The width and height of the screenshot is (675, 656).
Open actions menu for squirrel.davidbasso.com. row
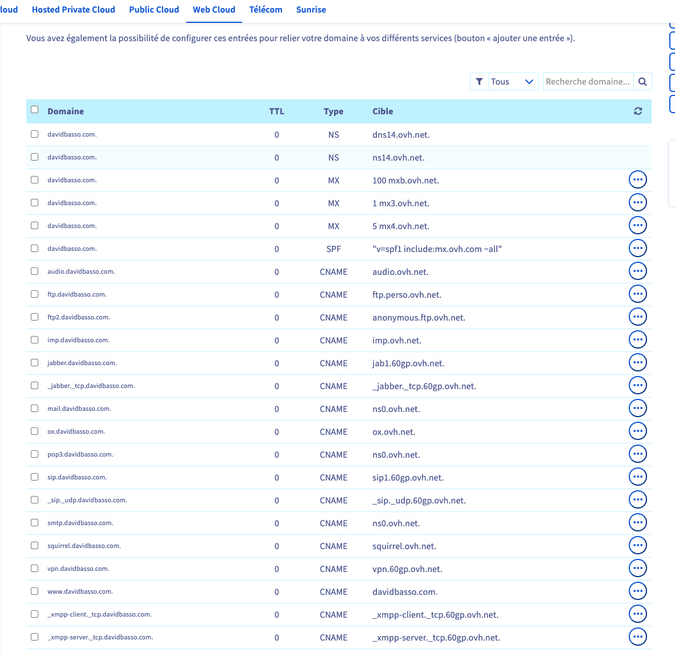[x=637, y=546]
